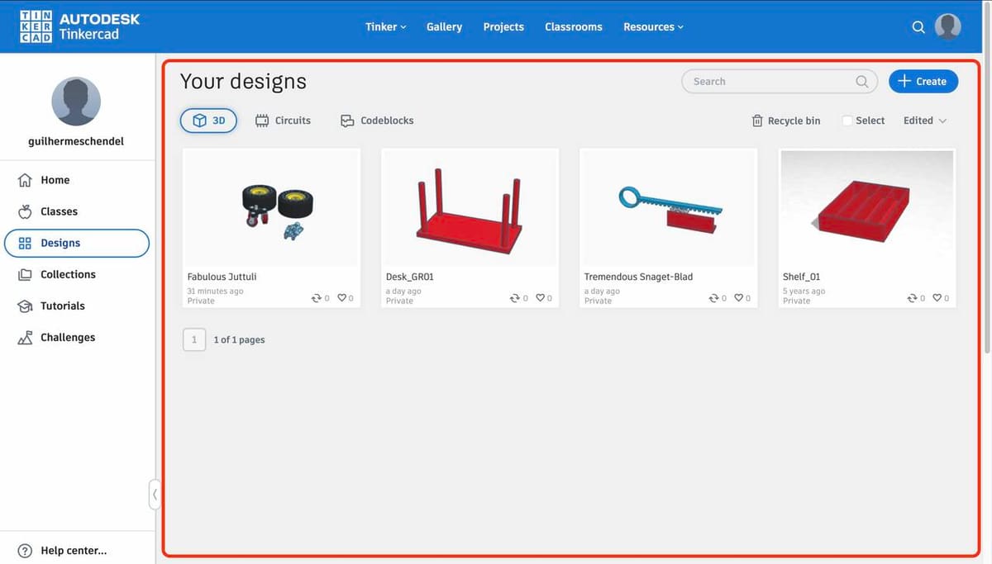Image resolution: width=992 pixels, height=564 pixels.
Task: Open the Help center
Action: 63,551
